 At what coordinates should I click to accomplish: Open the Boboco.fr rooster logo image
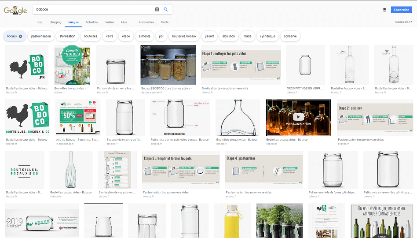click(x=27, y=65)
